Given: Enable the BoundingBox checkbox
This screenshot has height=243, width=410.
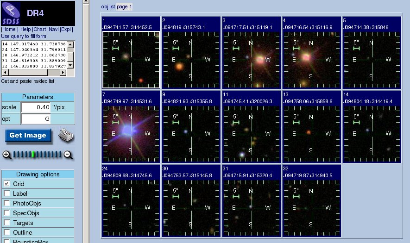Looking at the screenshot, I should point(7,241).
